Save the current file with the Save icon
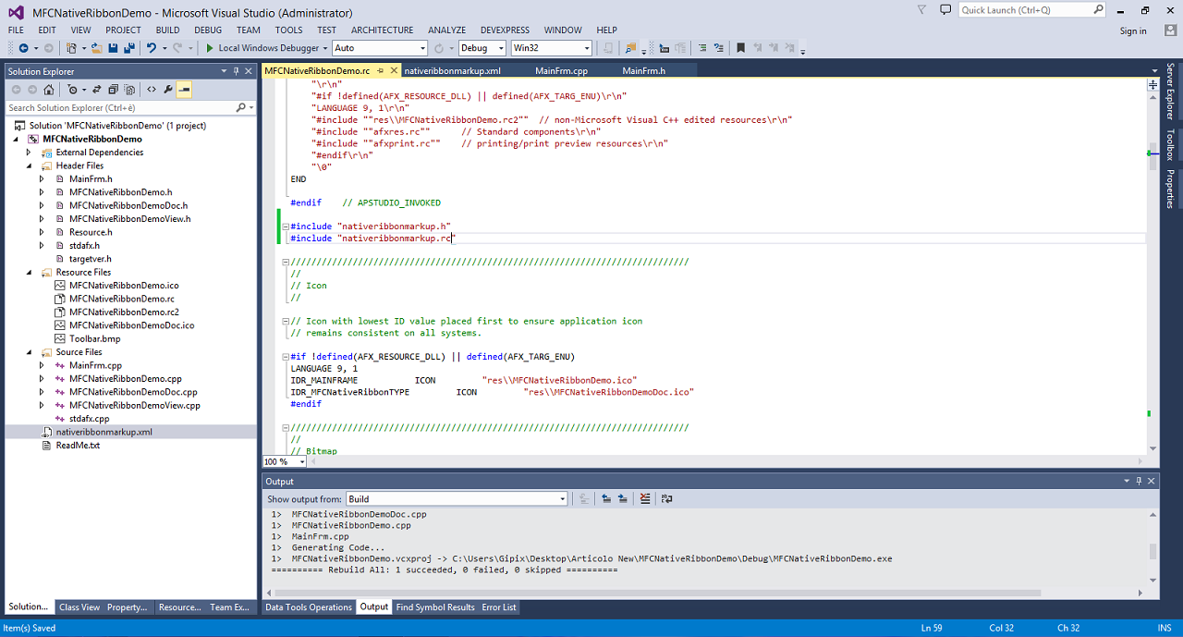 [112, 48]
